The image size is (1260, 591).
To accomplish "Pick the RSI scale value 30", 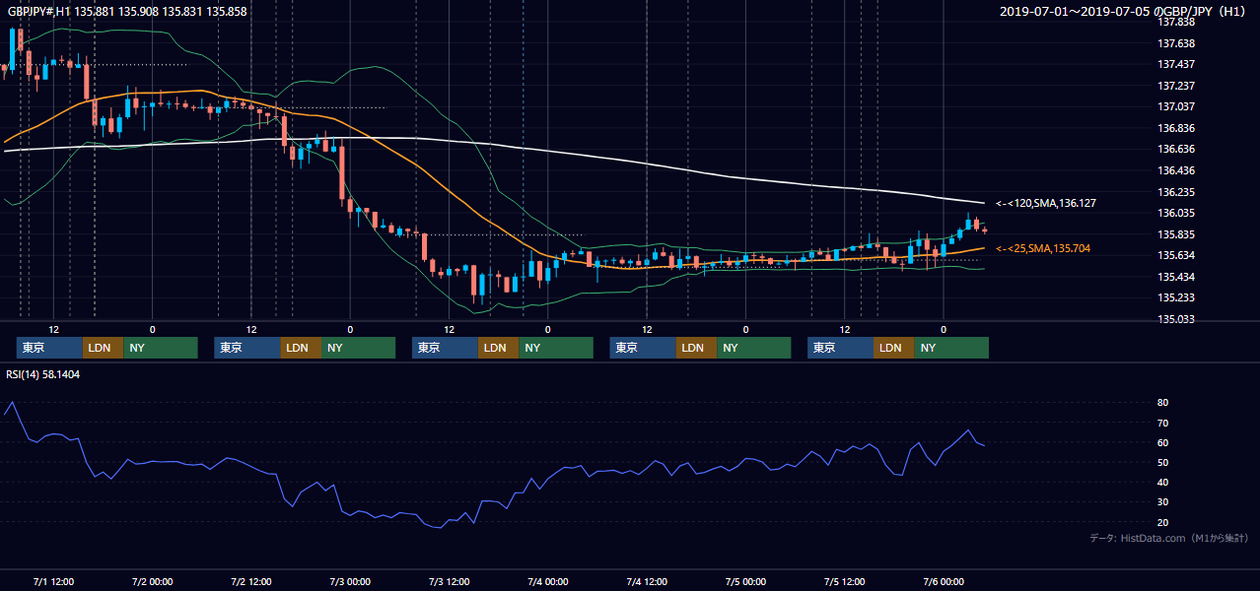I will point(1162,501).
